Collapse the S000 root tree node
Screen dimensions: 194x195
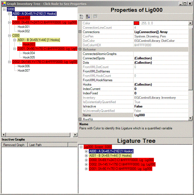coord(5,9)
